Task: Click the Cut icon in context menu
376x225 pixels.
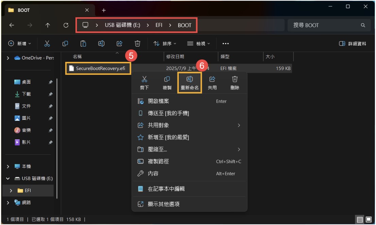Action: (144, 80)
